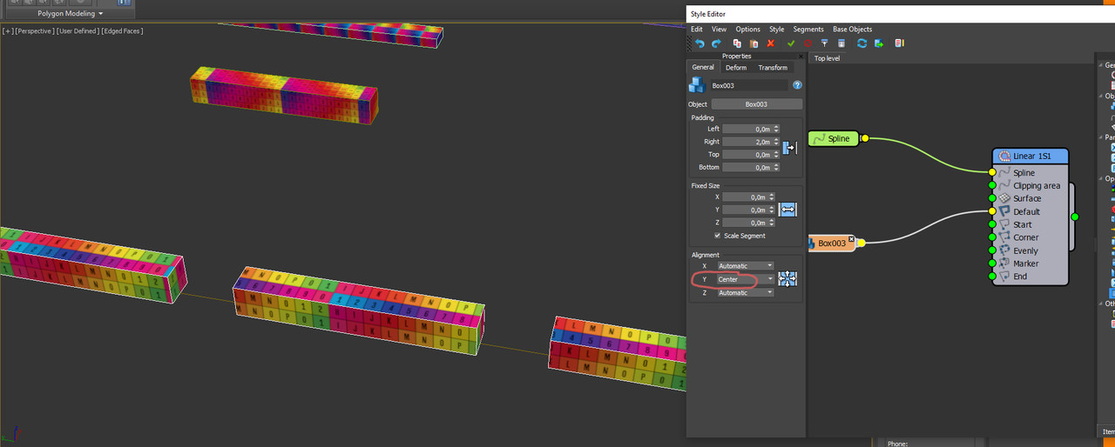The width and height of the screenshot is (1115, 447).
Task: Click the Fixed Size arrows icon
Action: (788, 210)
